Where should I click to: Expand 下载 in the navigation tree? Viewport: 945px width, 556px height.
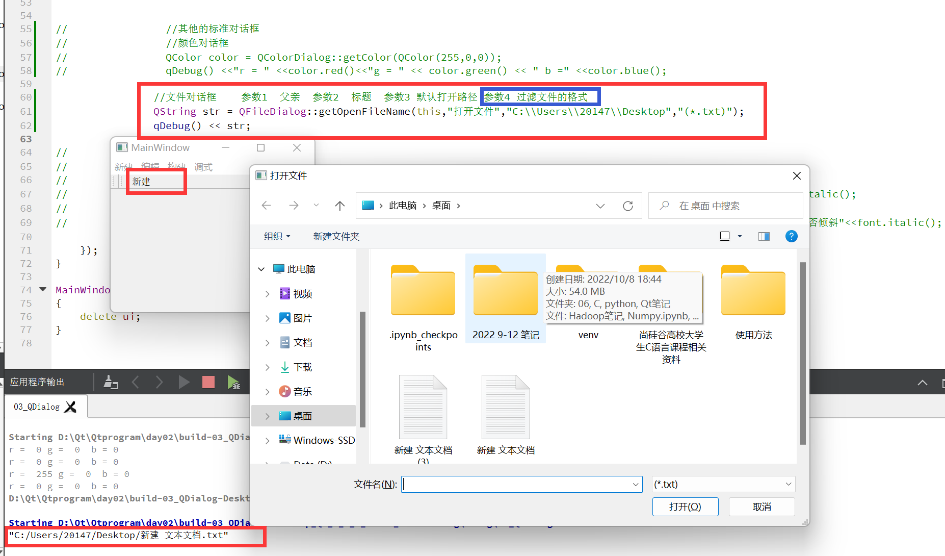268,367
